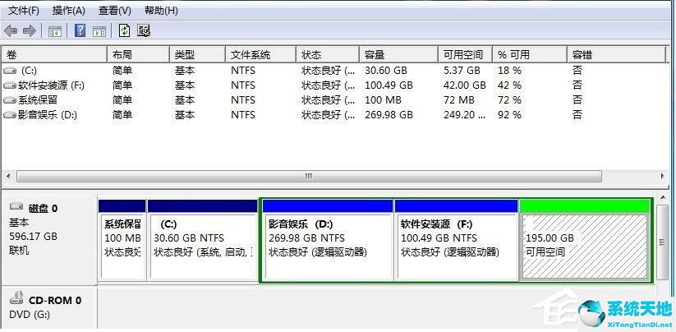Toggle the show/hide action pane icon
The height and width of the screenshot is (332, 676).
click(x=99, y=31)
